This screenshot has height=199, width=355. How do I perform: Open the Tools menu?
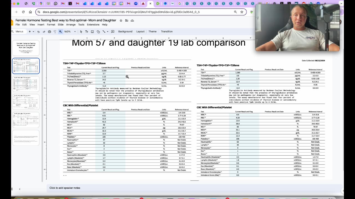click(81, 25)
